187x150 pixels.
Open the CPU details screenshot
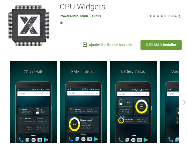(x=34, y=102)
